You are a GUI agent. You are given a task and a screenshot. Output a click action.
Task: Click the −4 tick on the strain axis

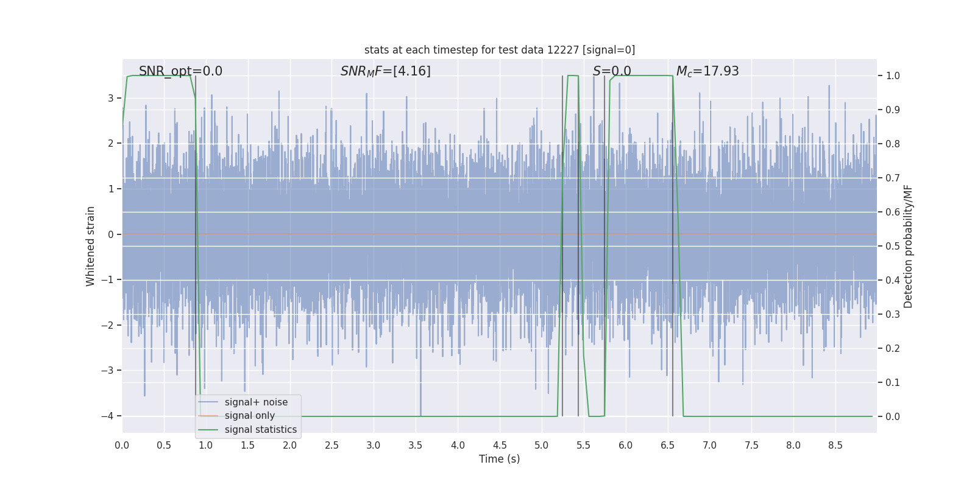[107, 416]
